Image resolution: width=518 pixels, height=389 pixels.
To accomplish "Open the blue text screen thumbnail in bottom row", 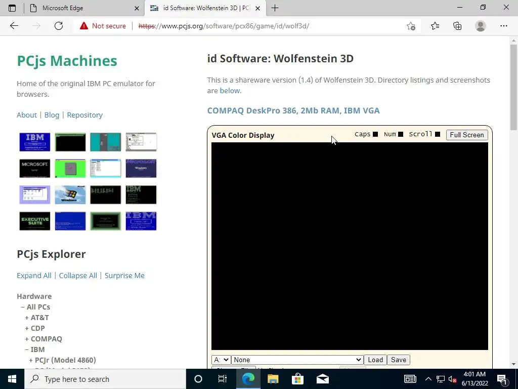I will [70, 221].
